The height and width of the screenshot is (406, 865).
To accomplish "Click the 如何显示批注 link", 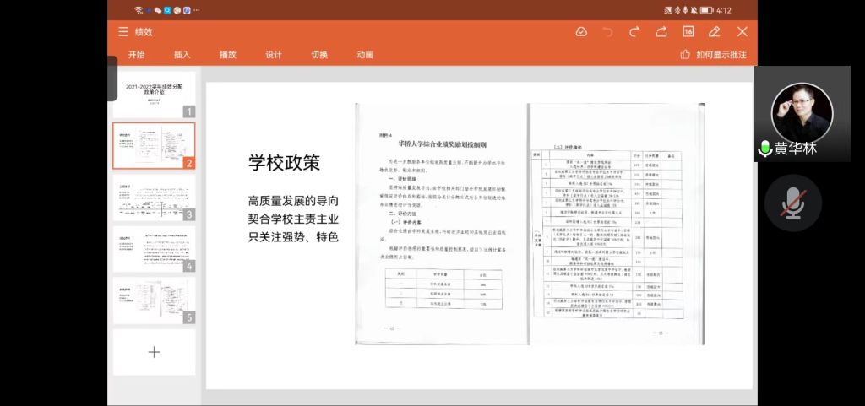I will [721, 55].
